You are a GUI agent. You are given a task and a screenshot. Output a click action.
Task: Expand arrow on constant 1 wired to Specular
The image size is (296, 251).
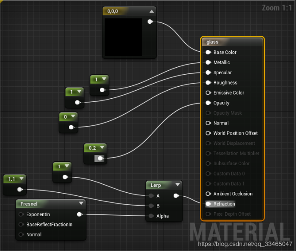79,91
